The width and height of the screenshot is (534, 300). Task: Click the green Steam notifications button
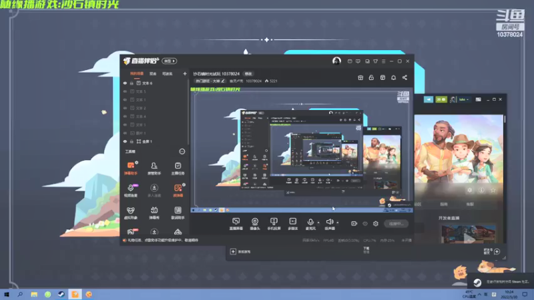(441, 99)
